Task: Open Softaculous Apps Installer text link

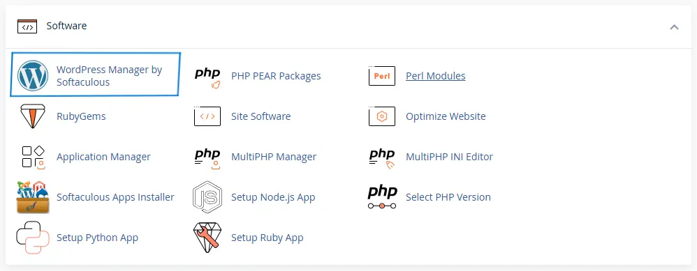Action: coord(115,197)
